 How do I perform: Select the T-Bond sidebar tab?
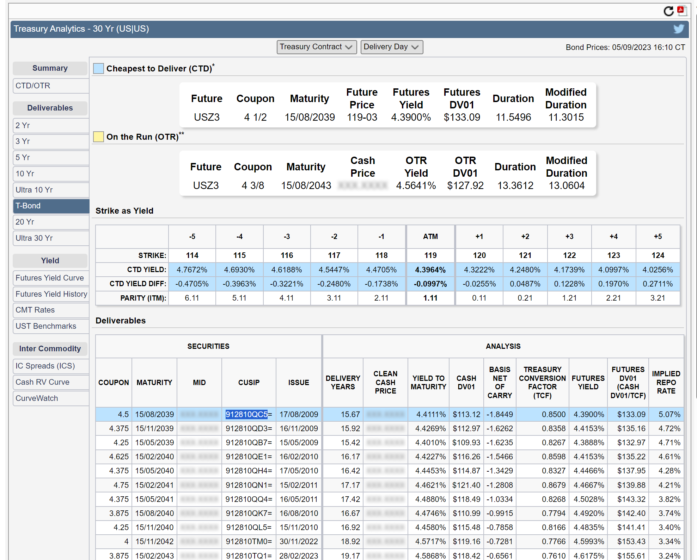click(50, 206)
